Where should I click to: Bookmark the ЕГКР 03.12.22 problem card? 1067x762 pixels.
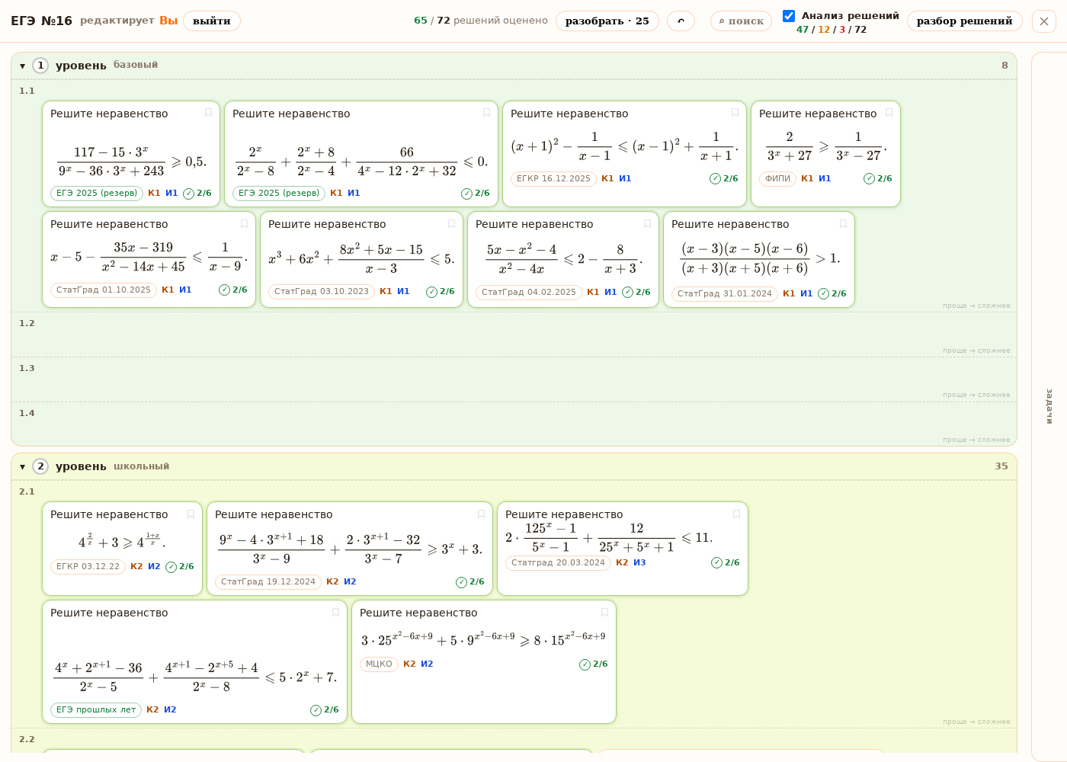coord(191,514)
